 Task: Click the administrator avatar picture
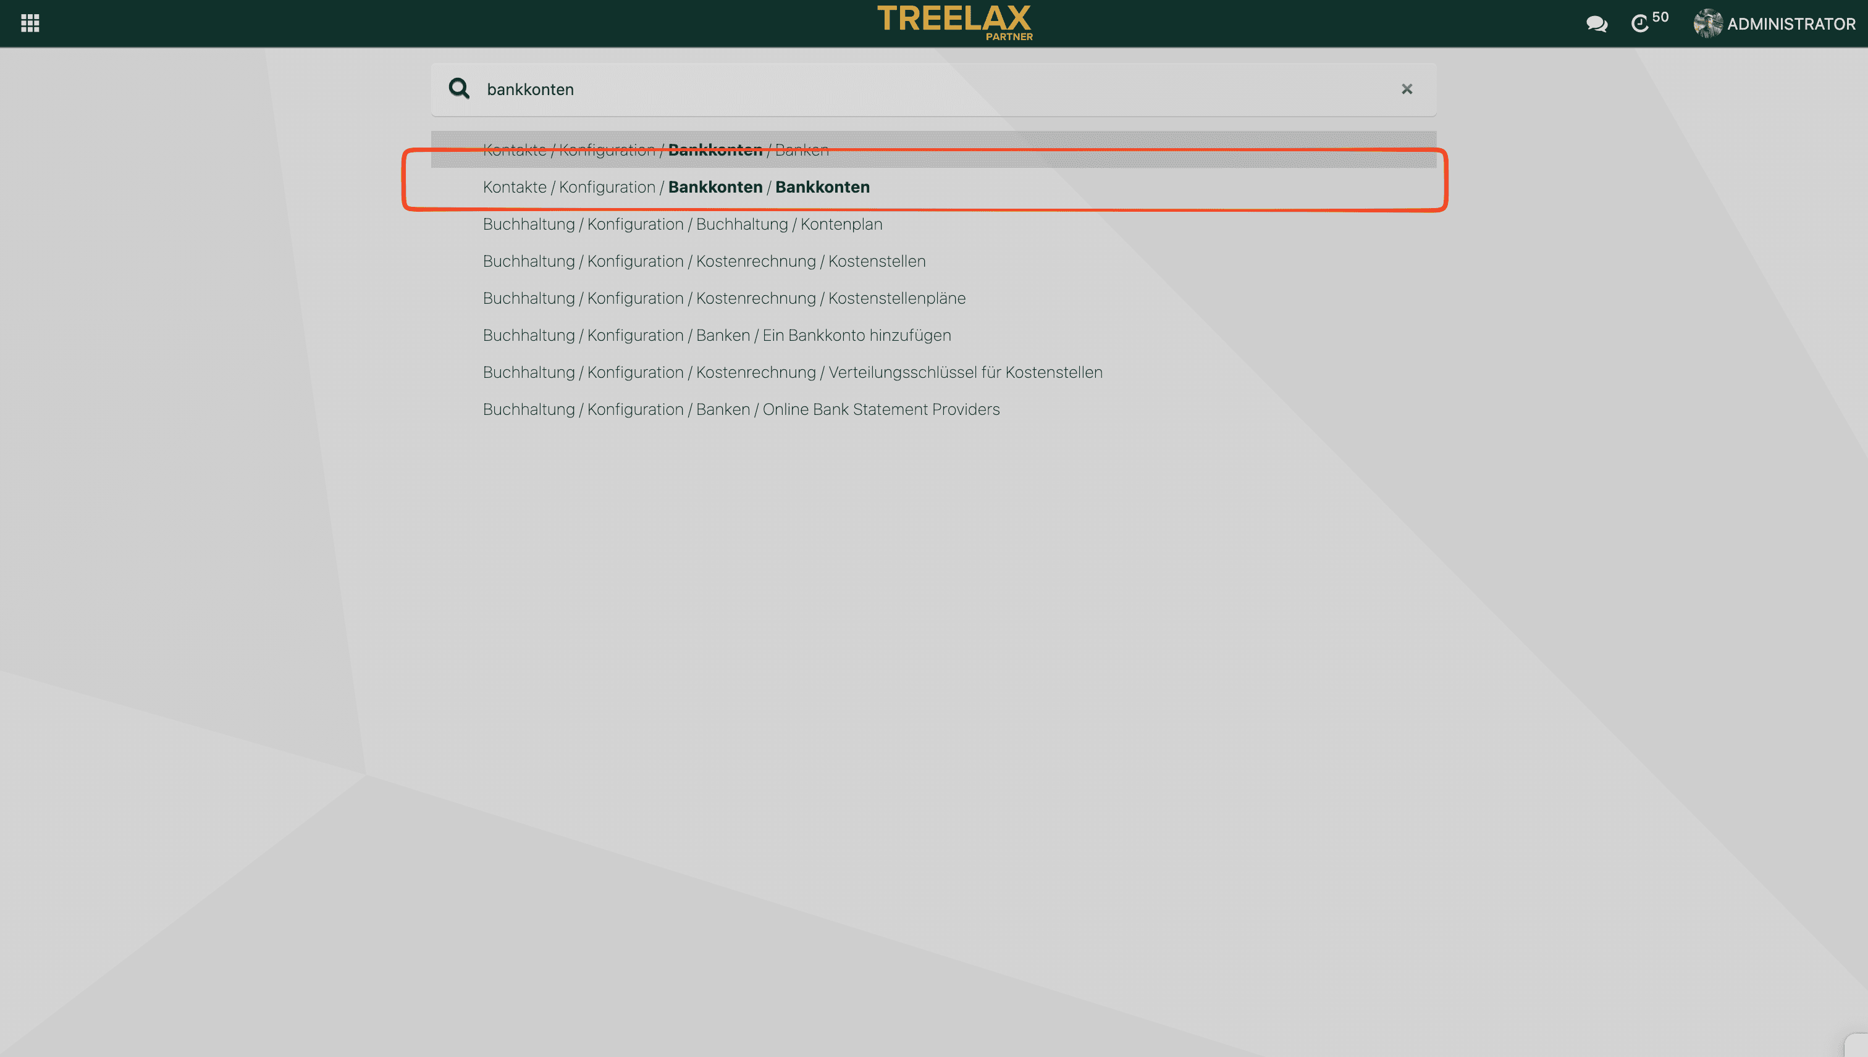tap(1707, 23)
